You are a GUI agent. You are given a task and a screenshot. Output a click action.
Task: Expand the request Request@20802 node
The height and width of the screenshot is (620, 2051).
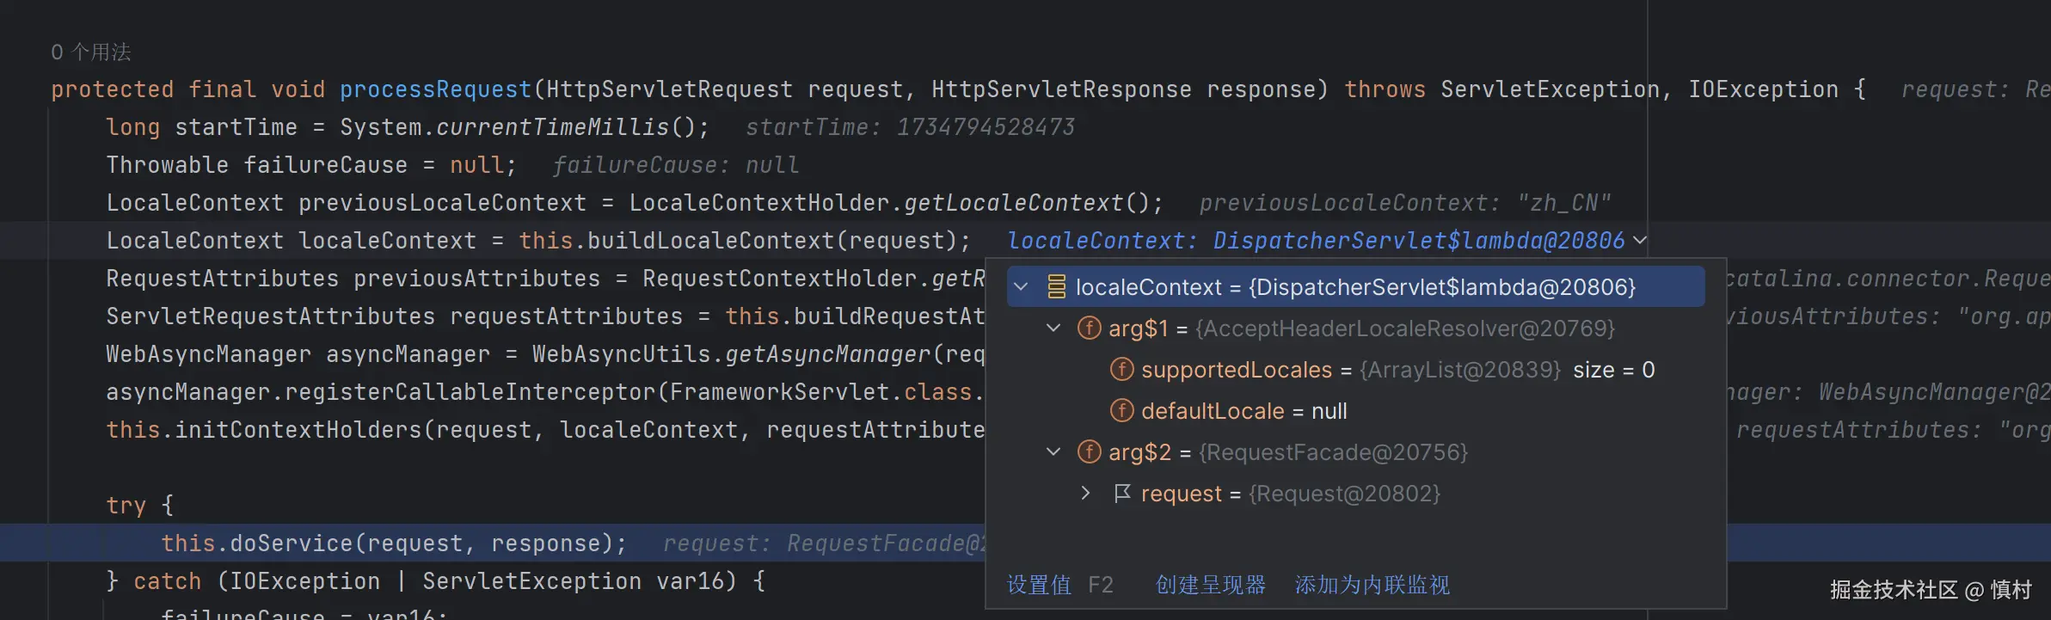(1085, 494)
